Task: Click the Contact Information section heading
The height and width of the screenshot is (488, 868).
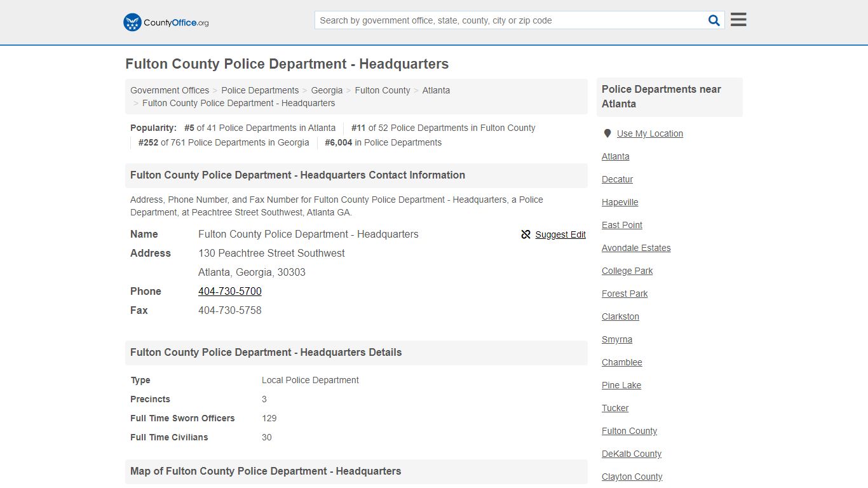Action: tap(297, 175)
